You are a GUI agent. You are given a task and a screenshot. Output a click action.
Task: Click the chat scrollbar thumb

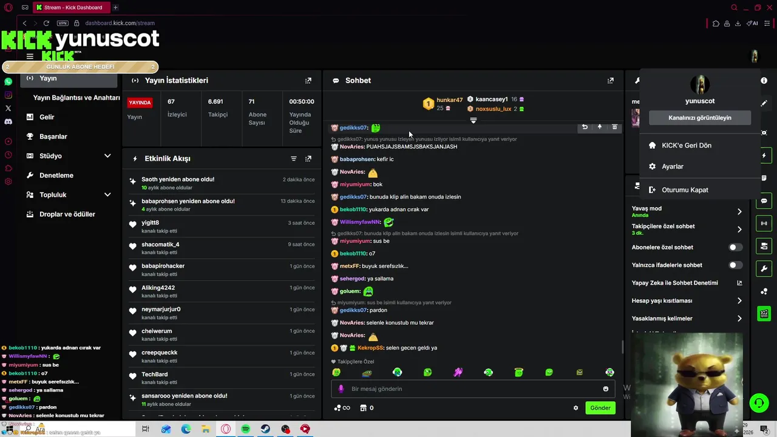click(x=622, y=347)
